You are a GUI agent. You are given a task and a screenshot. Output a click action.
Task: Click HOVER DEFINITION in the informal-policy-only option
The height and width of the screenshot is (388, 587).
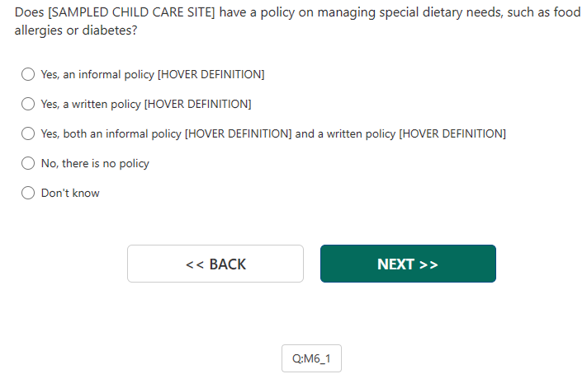click(x=211, y=74)
